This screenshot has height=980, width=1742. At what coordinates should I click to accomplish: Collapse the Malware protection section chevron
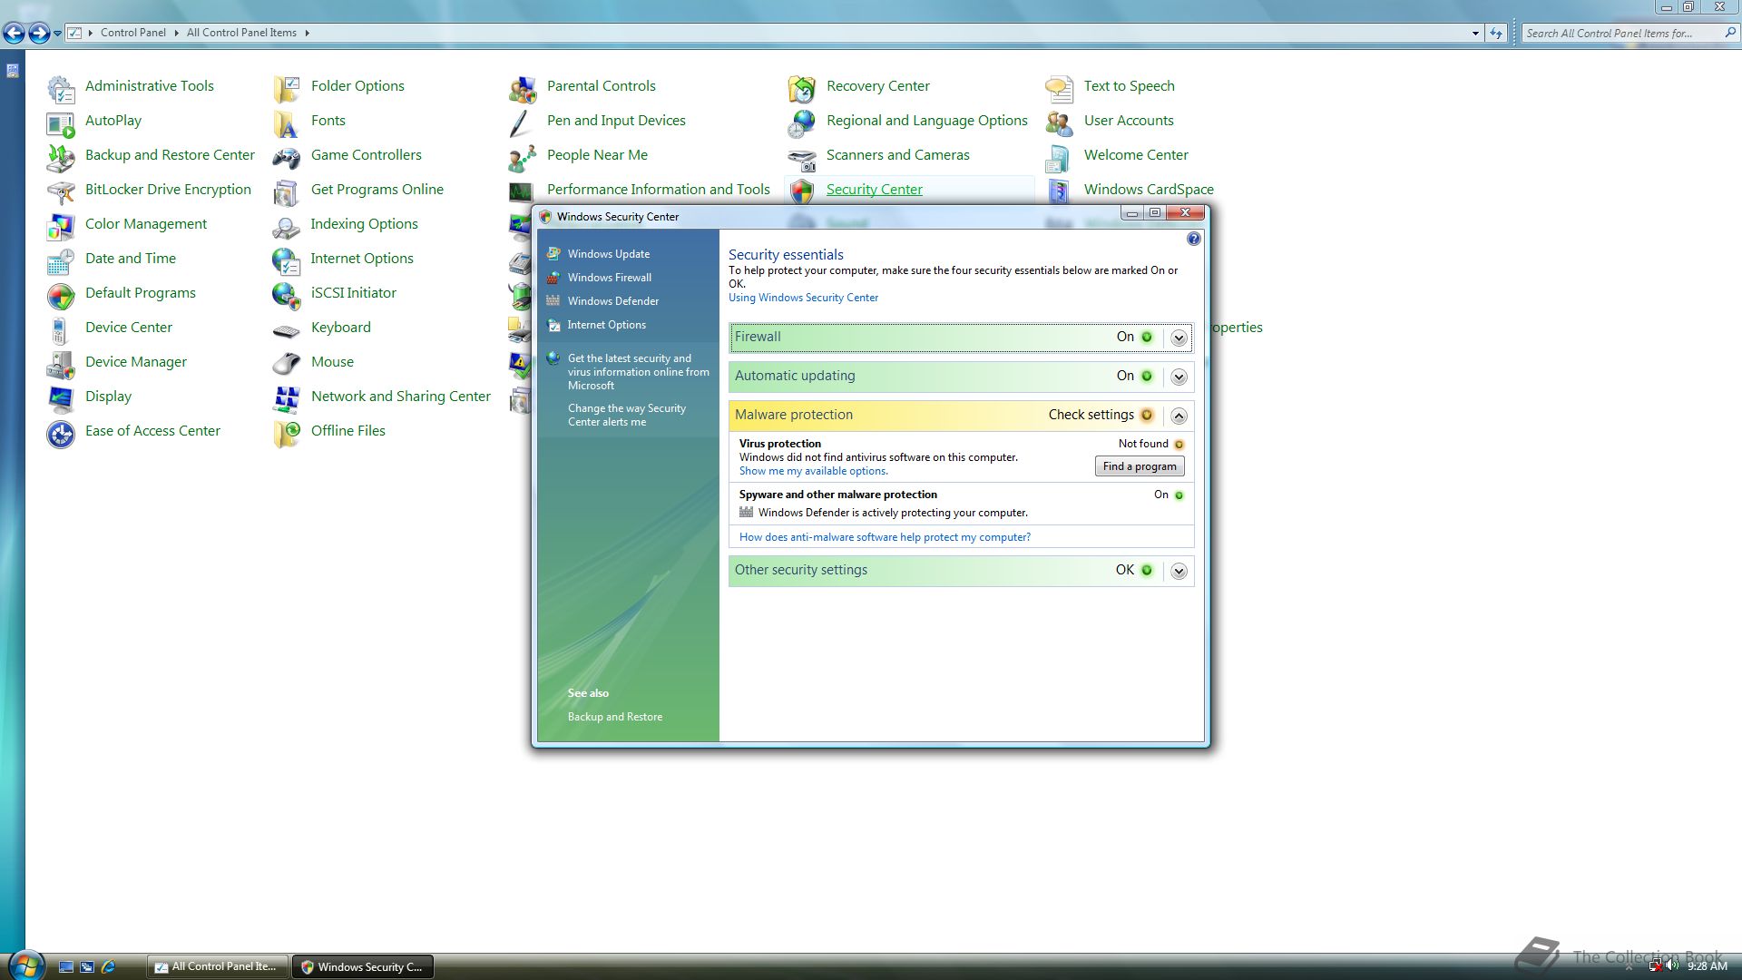[x=1179, y=416]
